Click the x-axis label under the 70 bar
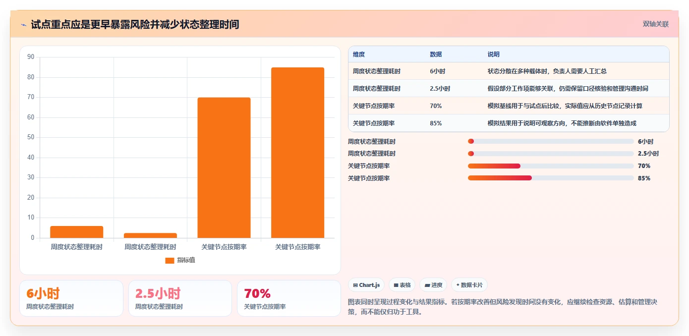The height and width of the screenshot is (336, 689). point(224,247)
